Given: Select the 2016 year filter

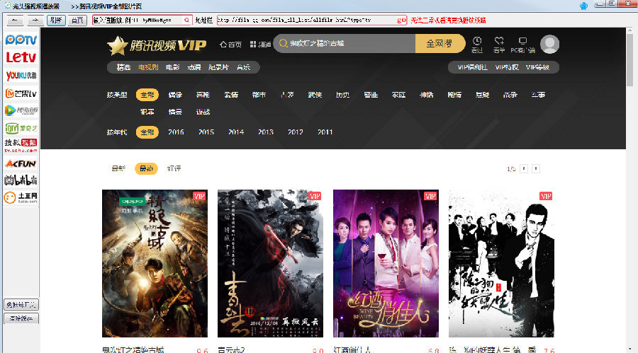Looking at the screenshot, I should tap(176, 132).
